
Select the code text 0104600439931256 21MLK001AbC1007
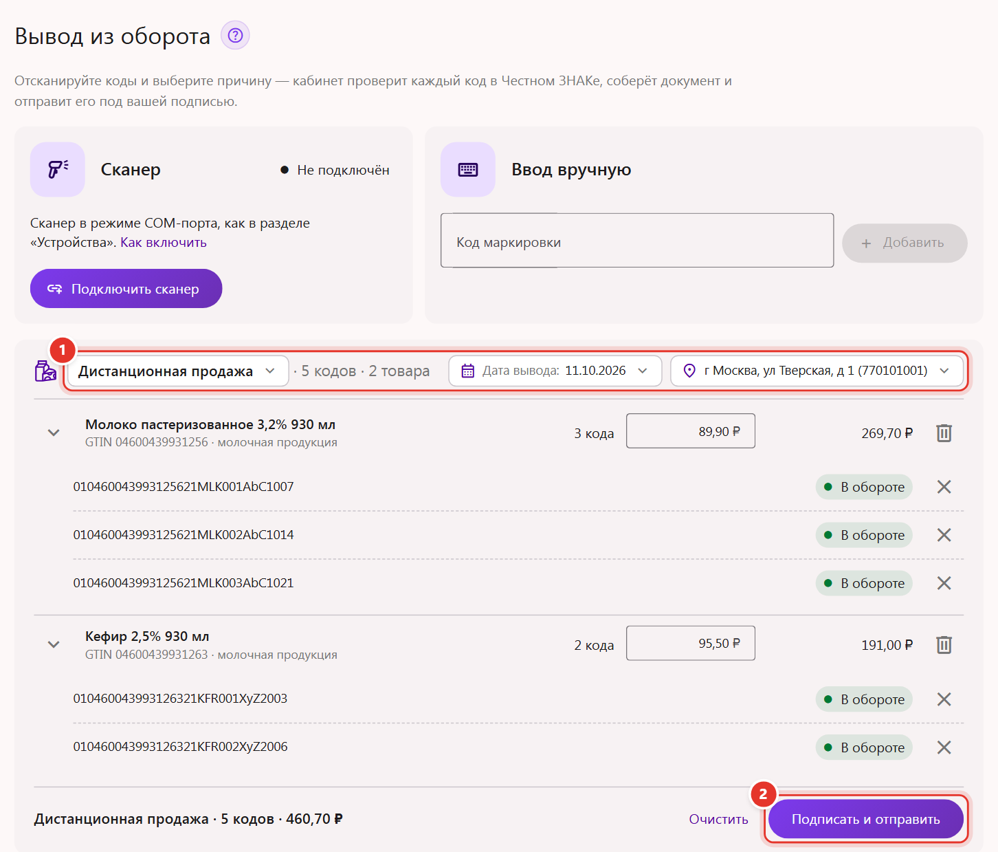coord(184,487)
